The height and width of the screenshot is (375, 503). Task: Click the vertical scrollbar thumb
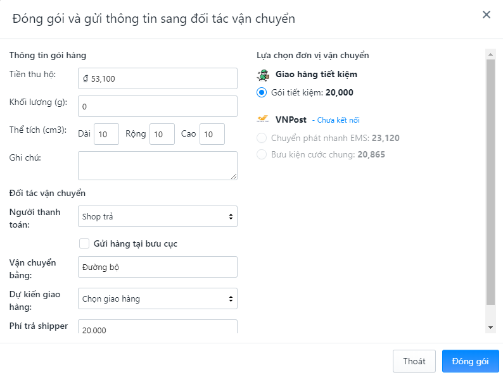tap(490, 182)
